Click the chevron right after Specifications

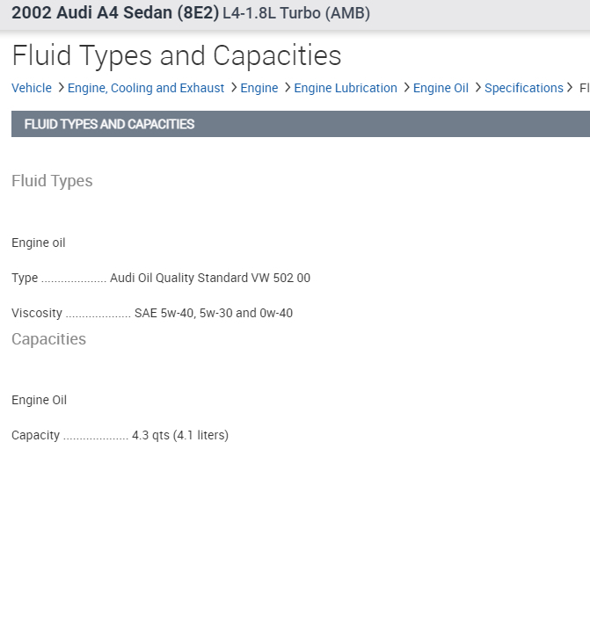(x=570, y=88)
